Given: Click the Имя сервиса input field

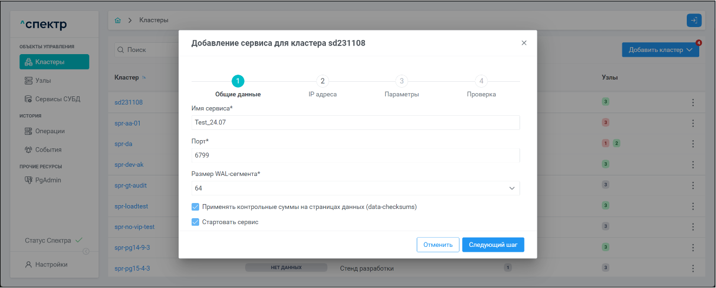Looking at the screenshot, I should pyautogui.click(x=356, y=123).
